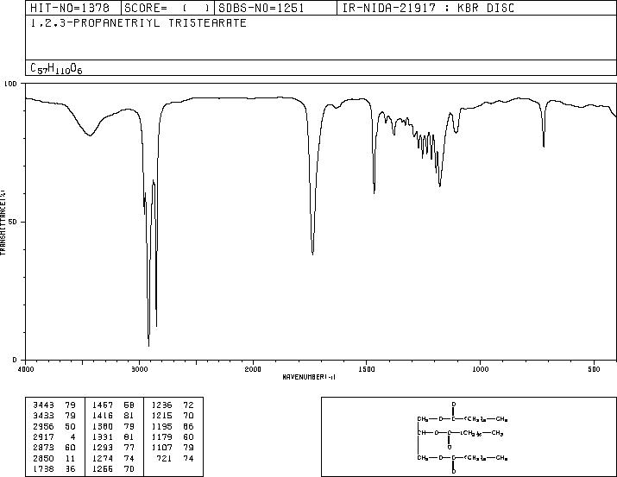Viewport: 617px width, 477px height.
Task: Select peak table entry 1274
Action: [103, 458]
